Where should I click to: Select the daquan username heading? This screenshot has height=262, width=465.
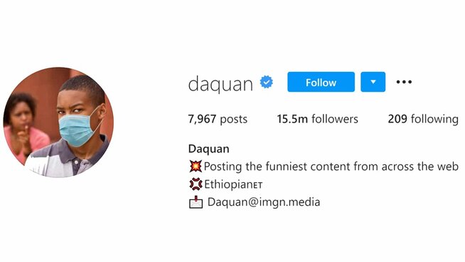click(220, 84)
